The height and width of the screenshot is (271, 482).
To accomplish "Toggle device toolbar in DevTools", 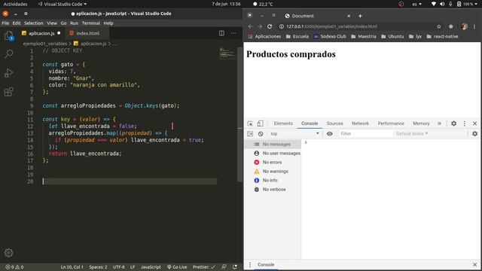I will click(260, 123).
